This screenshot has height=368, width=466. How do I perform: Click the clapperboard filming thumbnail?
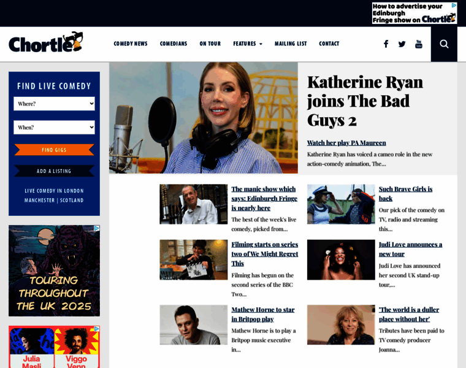click(194, 260)
